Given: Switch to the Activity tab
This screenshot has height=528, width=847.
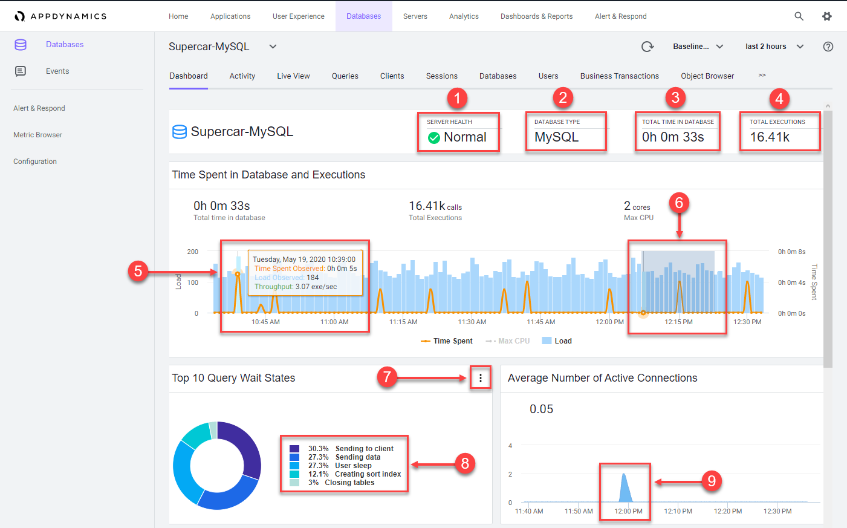Looking at the screenshot, I should pos(242,76).
